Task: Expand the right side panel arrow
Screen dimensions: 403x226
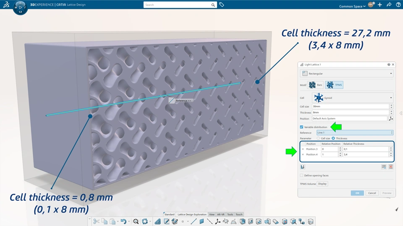Action: coord(401,113)
